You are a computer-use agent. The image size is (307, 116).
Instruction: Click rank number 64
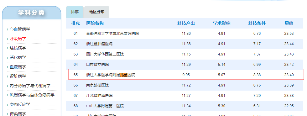[75, 65]
